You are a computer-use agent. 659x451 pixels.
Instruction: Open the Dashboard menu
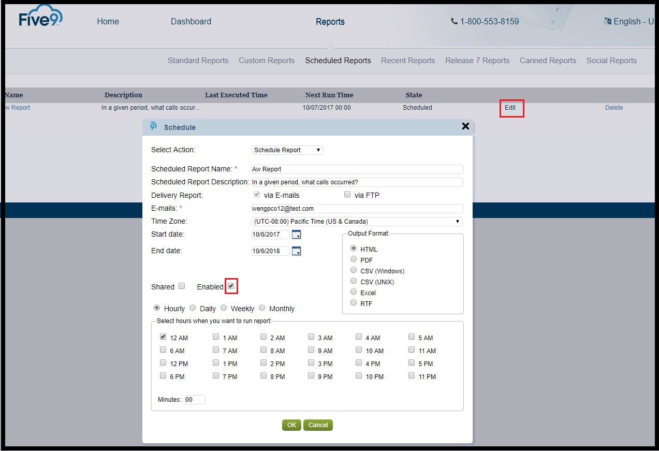(x=191, y=21)
